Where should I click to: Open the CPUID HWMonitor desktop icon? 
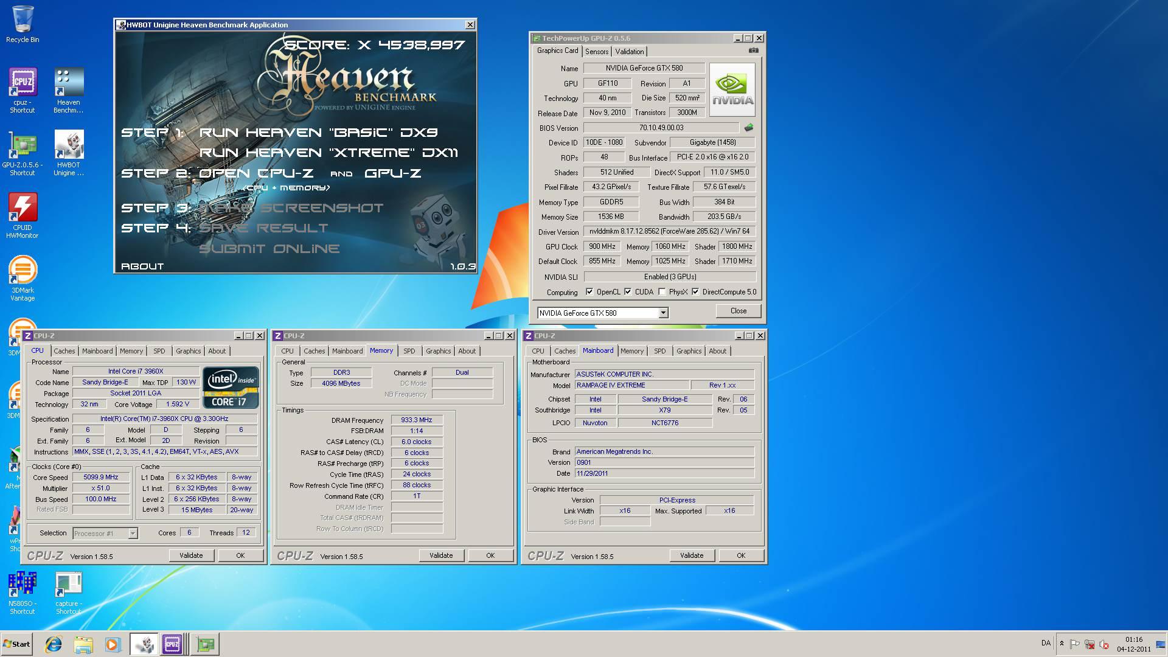click(23, 216)
